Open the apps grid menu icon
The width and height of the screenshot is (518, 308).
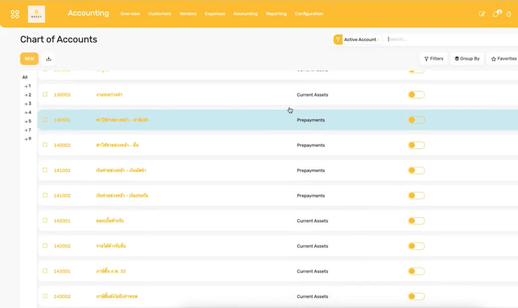[x=15, y=13]
